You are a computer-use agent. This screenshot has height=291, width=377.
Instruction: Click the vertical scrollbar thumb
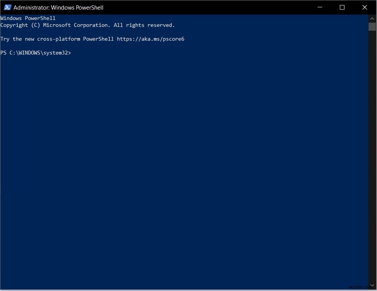click(x=372, y=26)
